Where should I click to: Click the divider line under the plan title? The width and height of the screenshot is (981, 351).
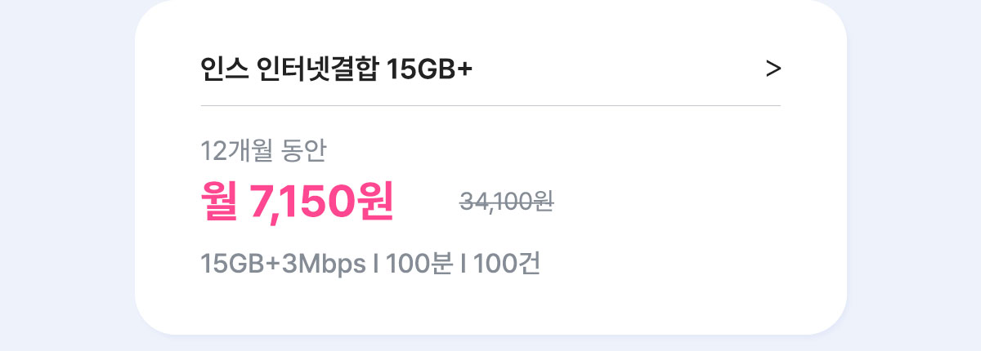(x=490, y=106)
